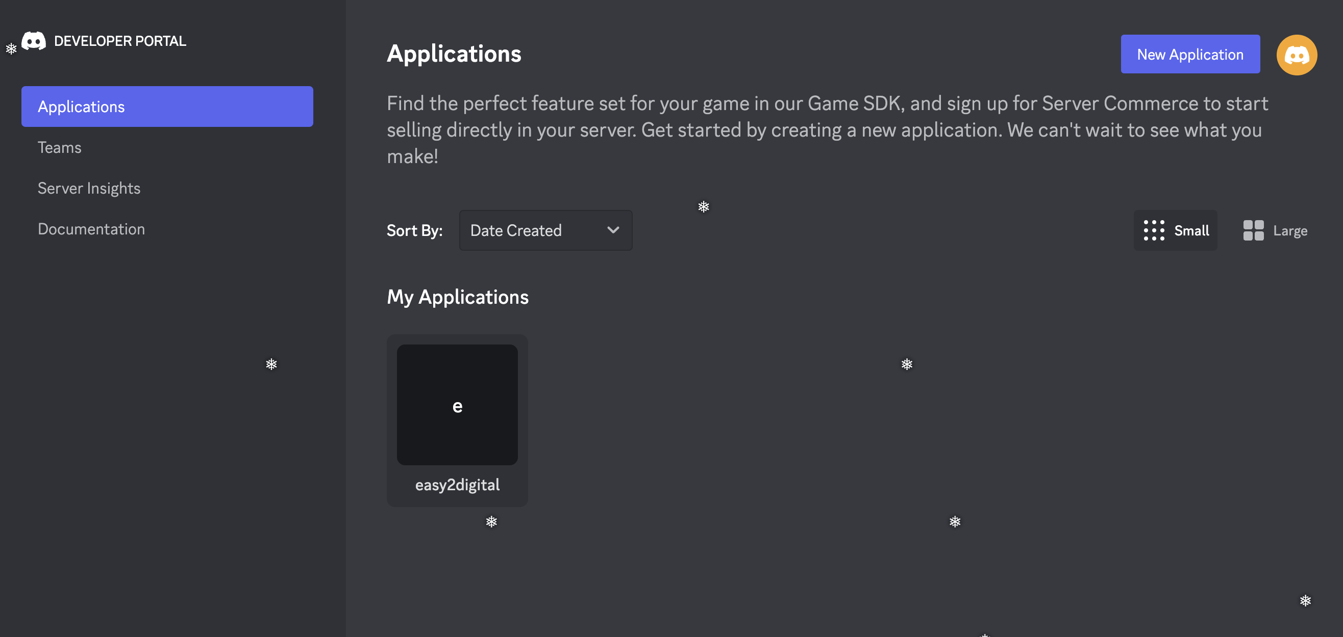
Task: Click the snowflake beside the Discord logo
Action: click(11, 49)
